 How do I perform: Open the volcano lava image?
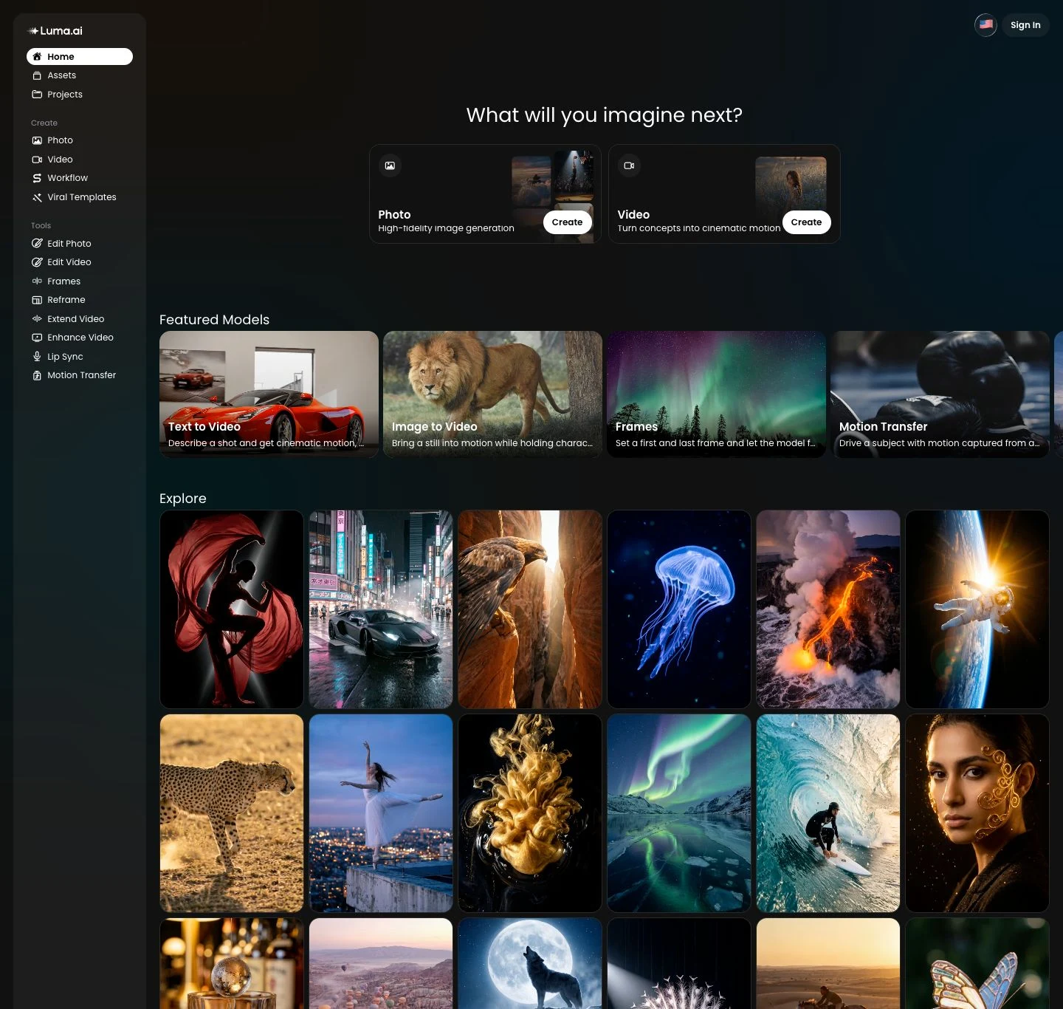[828, 609]
